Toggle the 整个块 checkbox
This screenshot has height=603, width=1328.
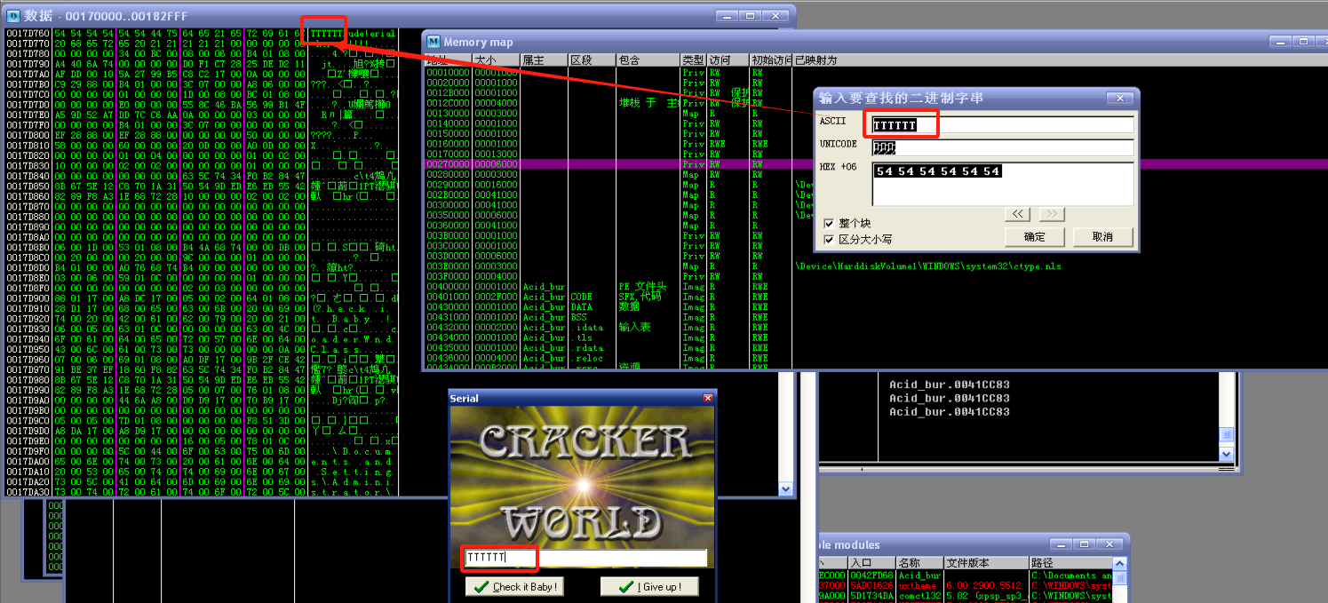point(829,223)
